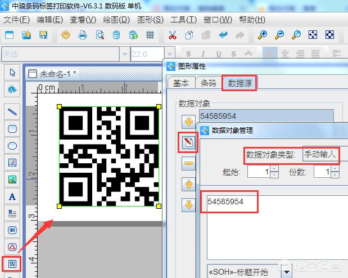348x278 pixels.
Task: Decrease the 份数 value stepper
Action: tap(335, 175)
